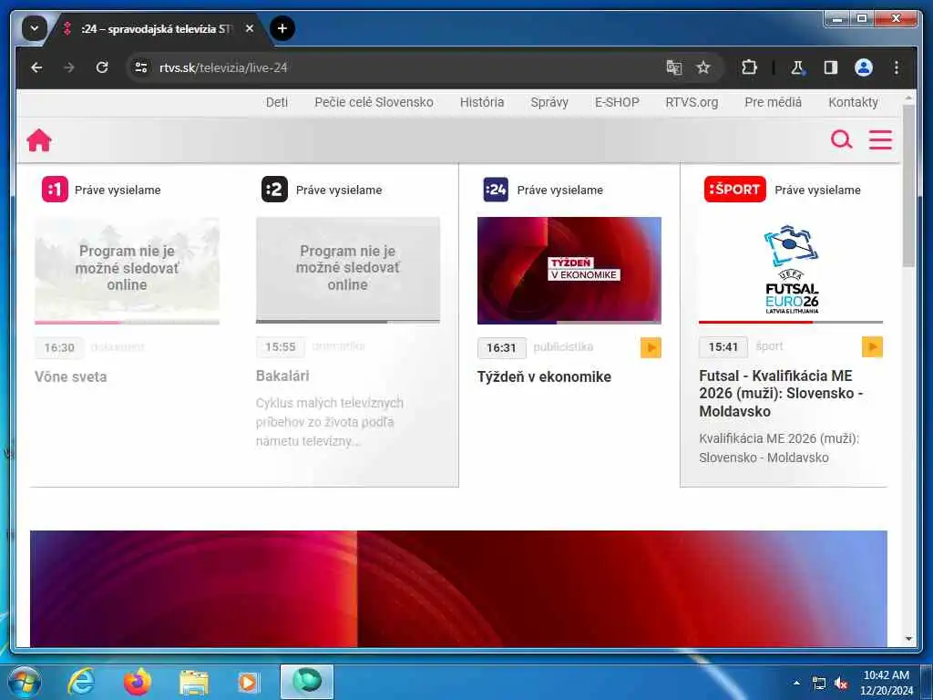Click the scrollbar down arrow
933x700 pixels.
click(x=908, y=639)
